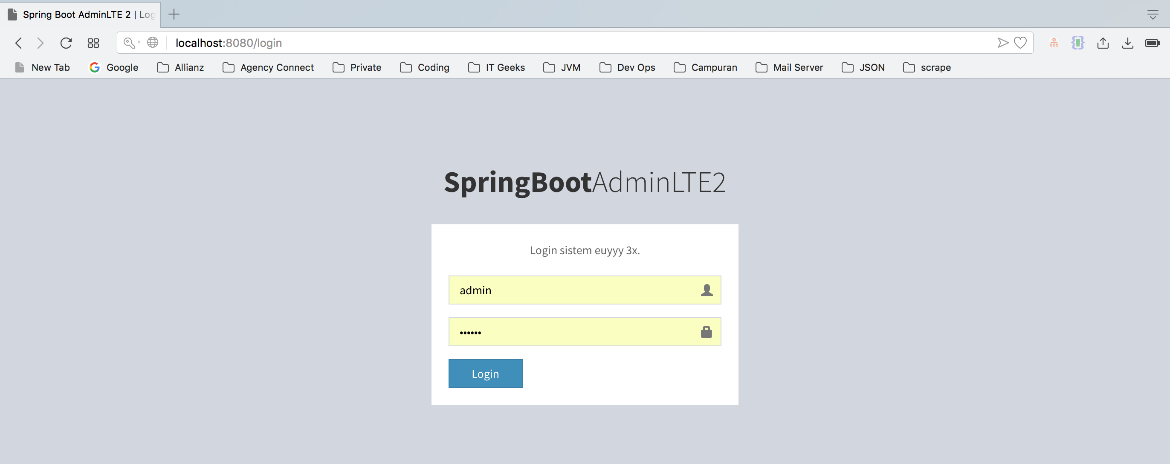
Task: Open the speed dial grid icon
Action: tap(93, 43)
